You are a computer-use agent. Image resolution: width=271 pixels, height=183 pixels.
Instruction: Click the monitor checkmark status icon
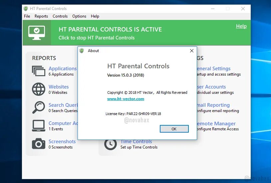point(37,33)
